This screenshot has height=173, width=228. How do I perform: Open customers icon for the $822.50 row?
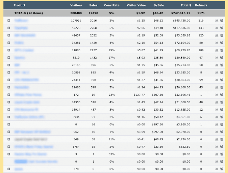click(x=222, y=147)
